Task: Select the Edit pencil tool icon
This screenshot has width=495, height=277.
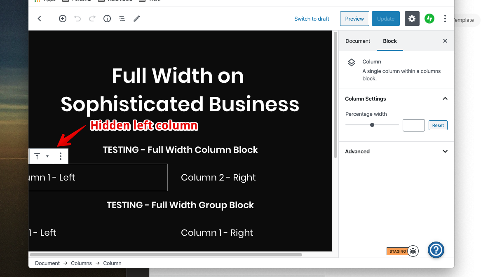Action: tap(136, 19)
